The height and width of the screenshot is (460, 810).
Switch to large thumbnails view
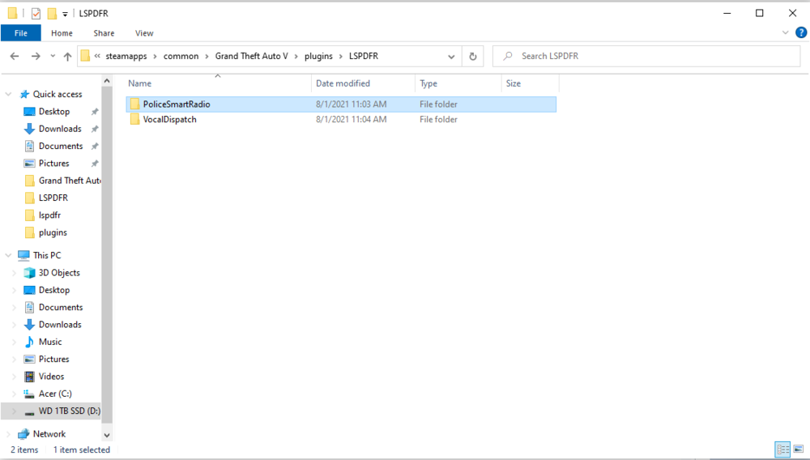(x=798, y=449)
